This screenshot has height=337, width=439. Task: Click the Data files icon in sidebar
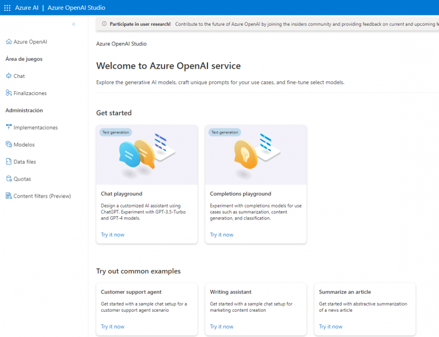pos(9,161)
